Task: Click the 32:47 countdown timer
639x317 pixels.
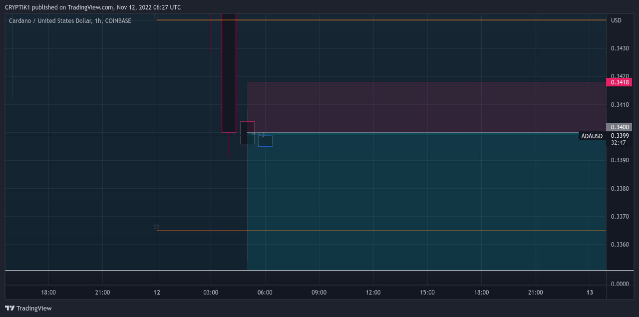Action: pos(618,143)
